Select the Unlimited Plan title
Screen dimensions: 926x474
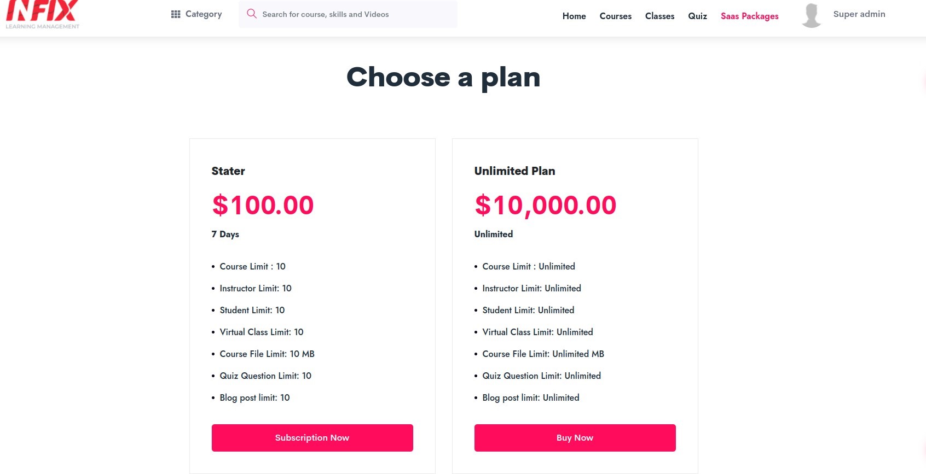514,171
